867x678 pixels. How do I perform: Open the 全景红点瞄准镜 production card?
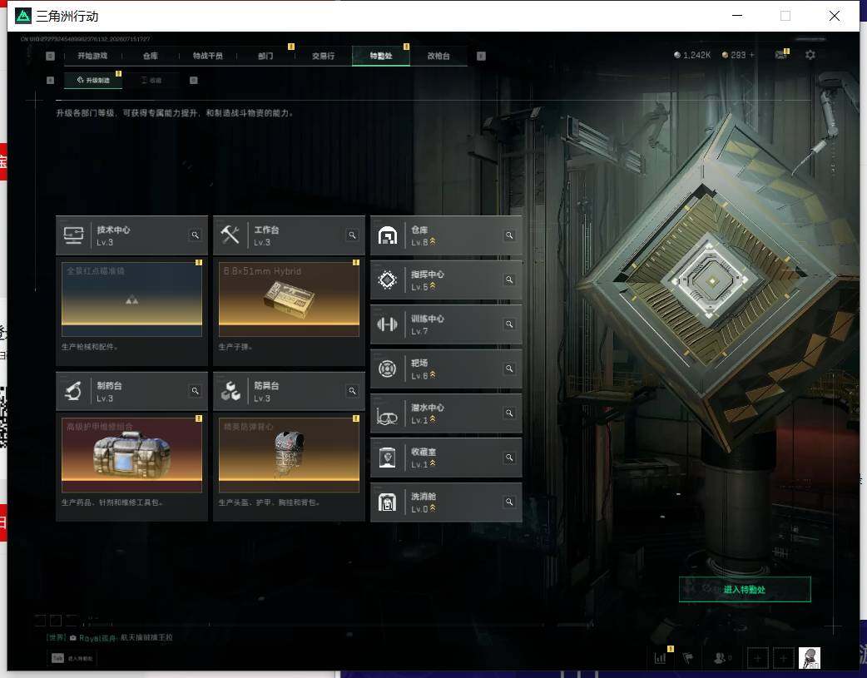tap(131, 299)
